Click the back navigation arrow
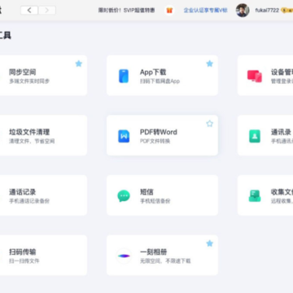The image size is (293, 293). [29, 11]
